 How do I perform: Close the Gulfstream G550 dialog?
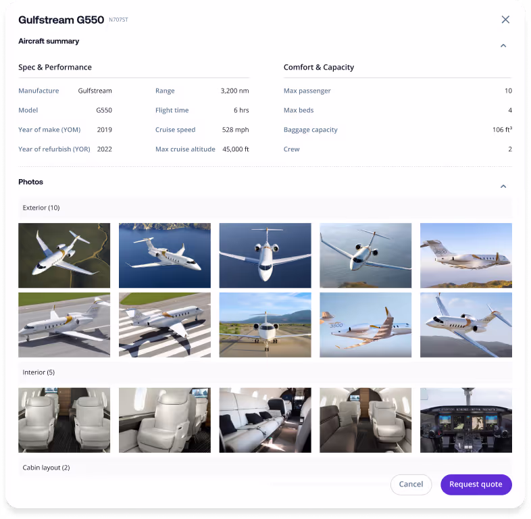click(x=505, y=20)
